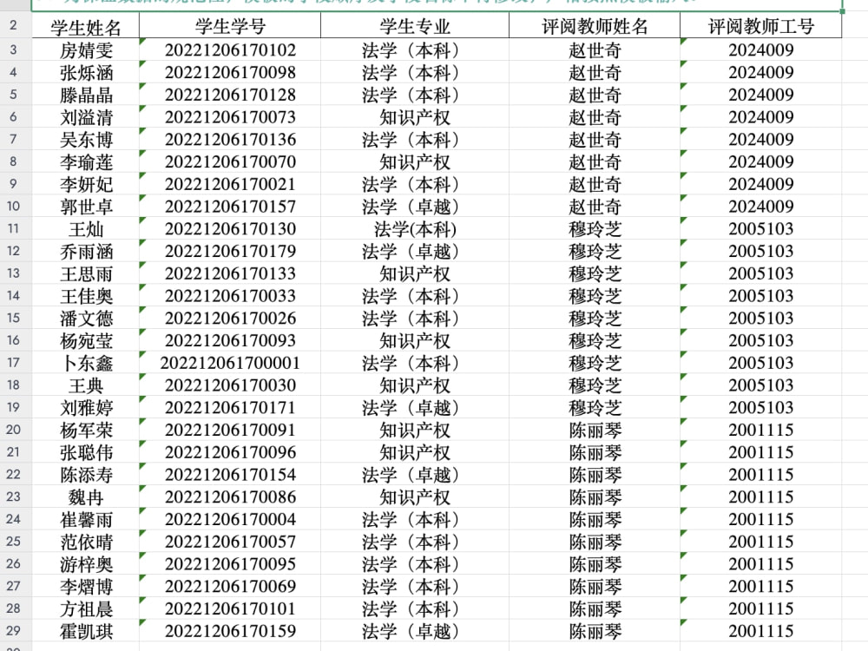Select the cell with name 张烁涵
This screenshot has width=868, height=651.
pyautogui.click(x=86, y=72)
